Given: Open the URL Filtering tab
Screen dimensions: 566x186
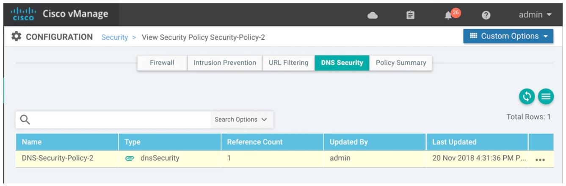Looking at the screenshot, I should click(289, 63).
